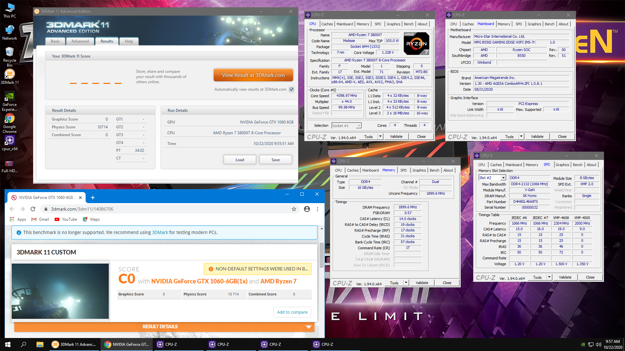Click underwater benchmark thumbnail image
This screenshot has width=625, height=351.
(60, 291)
